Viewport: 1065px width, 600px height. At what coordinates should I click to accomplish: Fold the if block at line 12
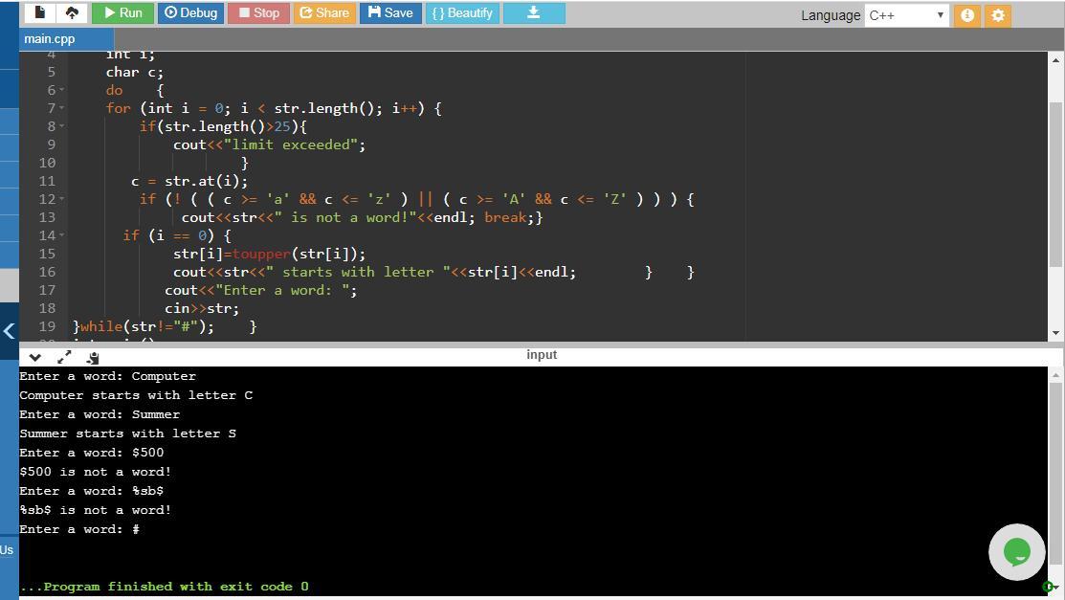pyautogui.click(x=62, y=199)
